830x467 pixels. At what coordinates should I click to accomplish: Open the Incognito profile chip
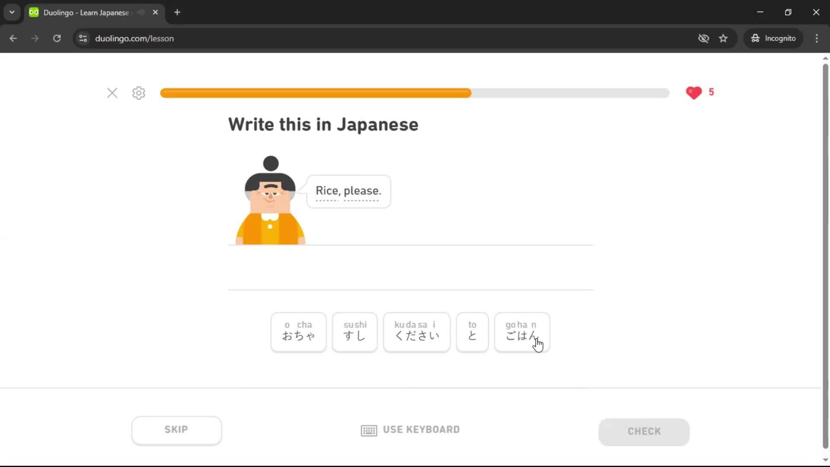coord(773,38)
